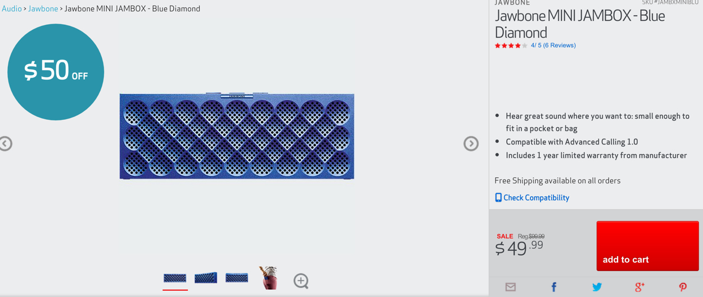Click the main blue speaker image
Screen dimensions: 703x297
pos(237,136)
